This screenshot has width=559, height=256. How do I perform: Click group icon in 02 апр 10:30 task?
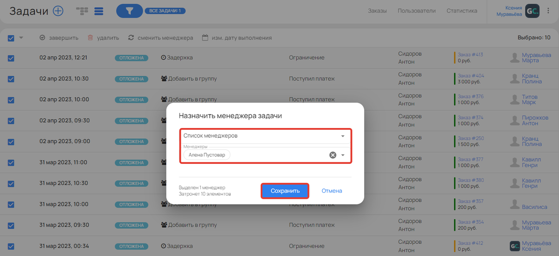click(x=164, y=79)
